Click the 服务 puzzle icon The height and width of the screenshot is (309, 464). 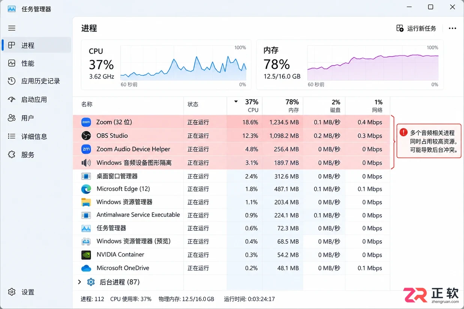tap(12, 154)
